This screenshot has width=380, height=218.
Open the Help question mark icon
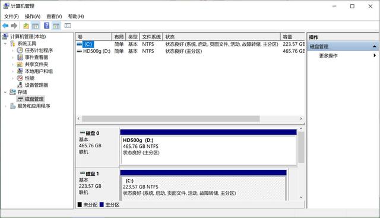pos(46,26)
